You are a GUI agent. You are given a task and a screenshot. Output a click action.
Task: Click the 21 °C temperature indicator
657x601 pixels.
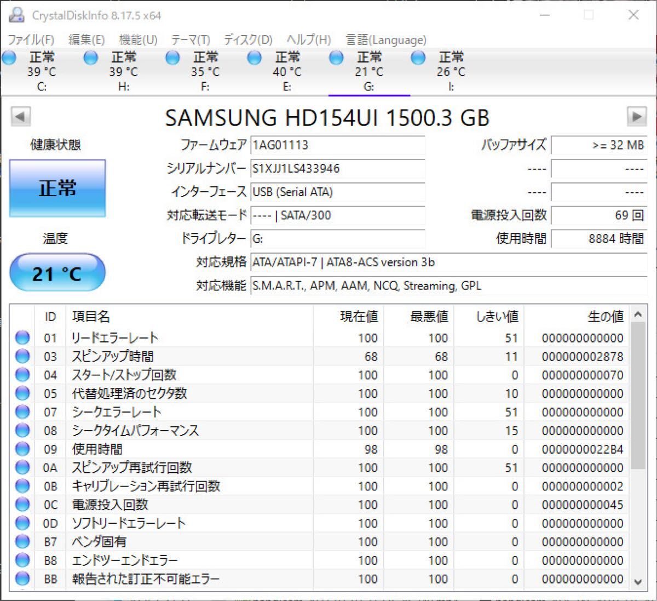[x=57, y=273]
